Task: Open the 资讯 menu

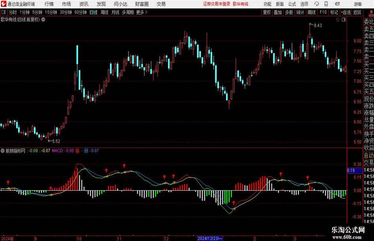Action: coord(84,4)
